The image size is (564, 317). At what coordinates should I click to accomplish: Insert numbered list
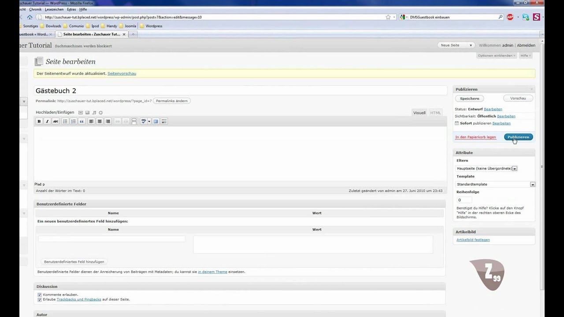74,122
